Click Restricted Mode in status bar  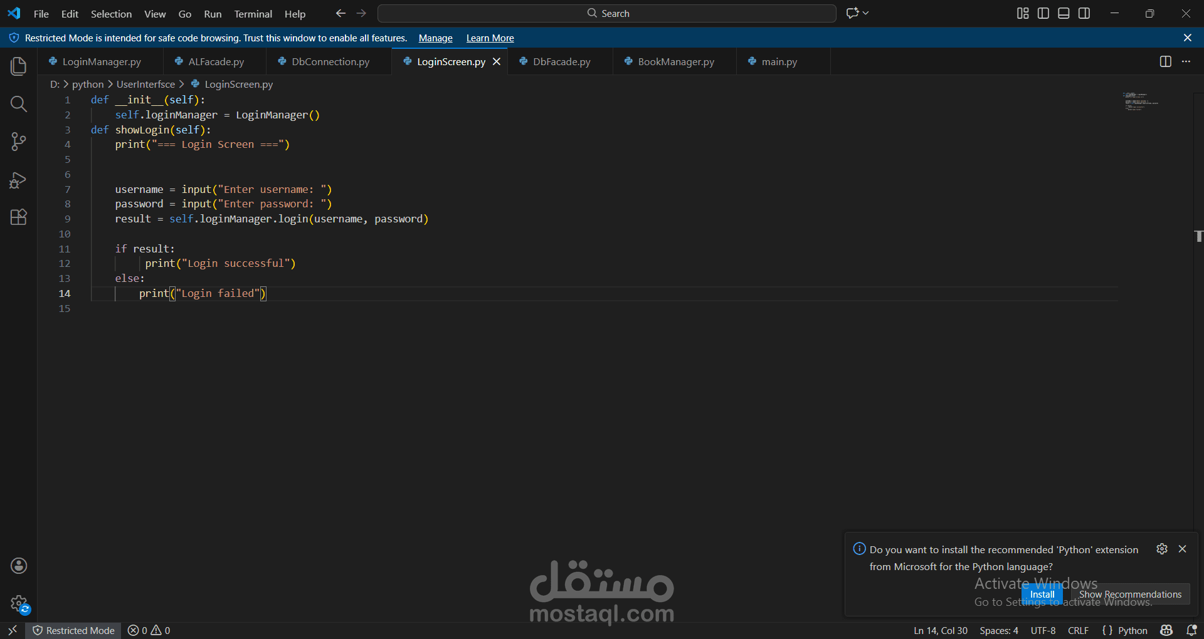pos(73,630)
